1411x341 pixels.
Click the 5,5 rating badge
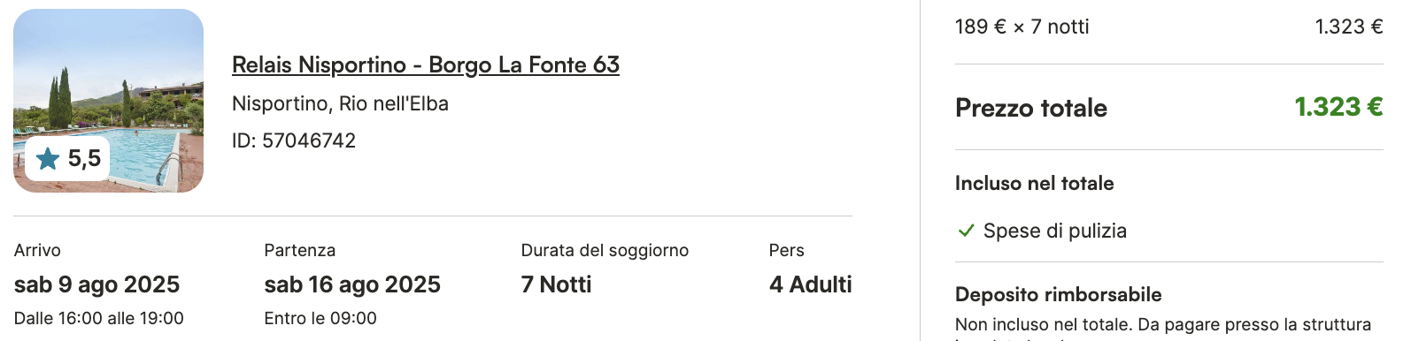coord(67,159)
